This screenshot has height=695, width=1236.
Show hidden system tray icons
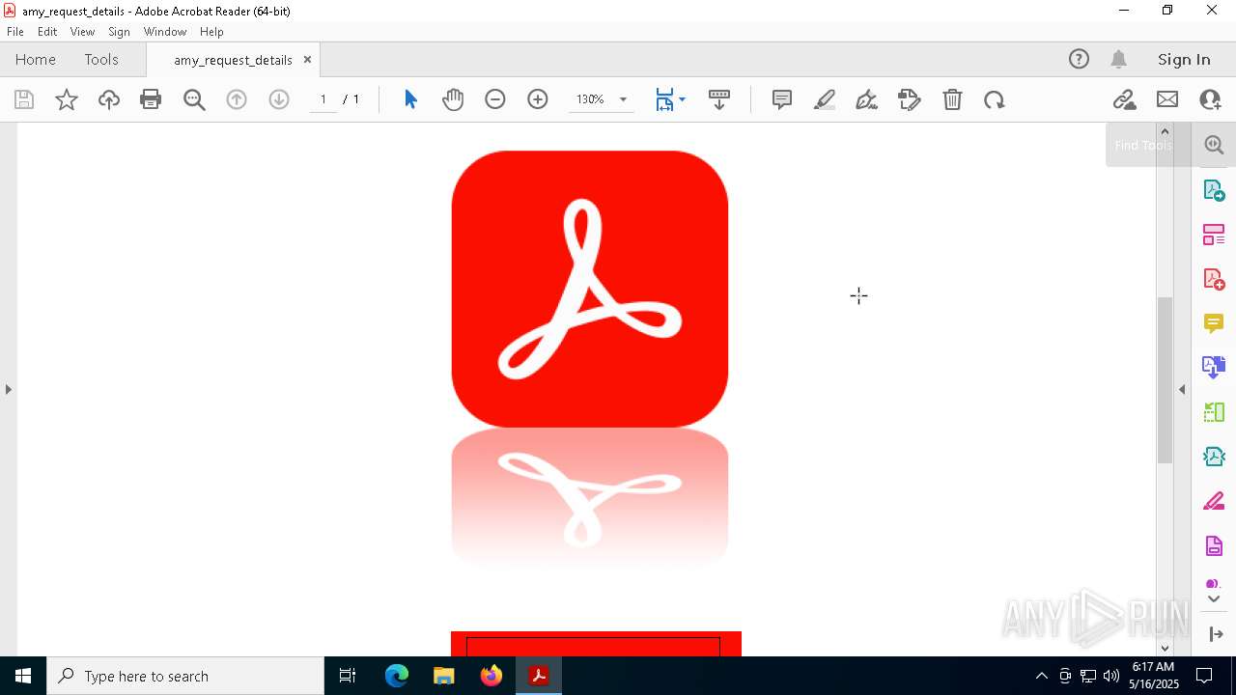(1041, 676)
